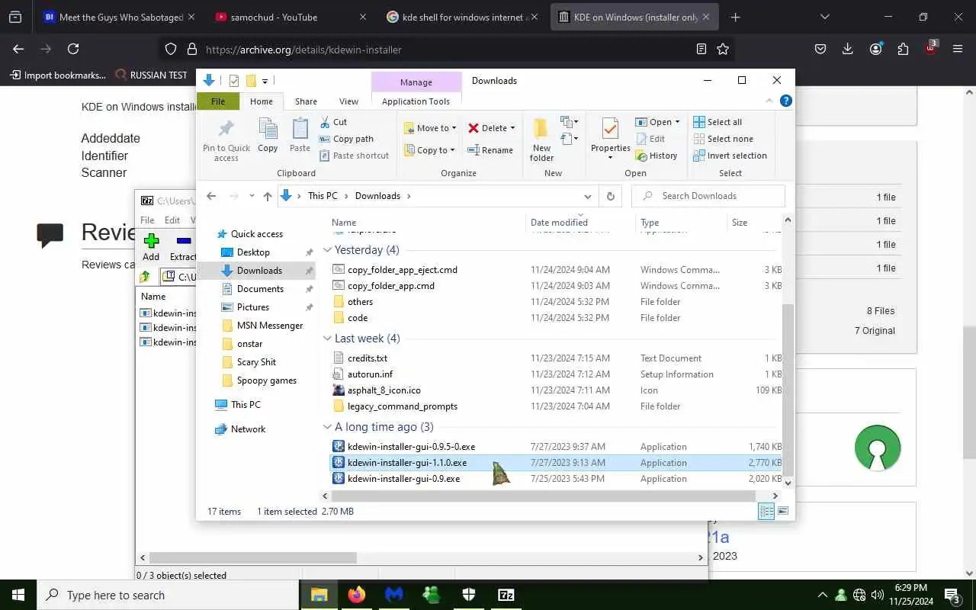The height and width of the screenshot is (610, 976).
Task: Open the 7-Zip window's Edit menu
Action: point(172,220)
